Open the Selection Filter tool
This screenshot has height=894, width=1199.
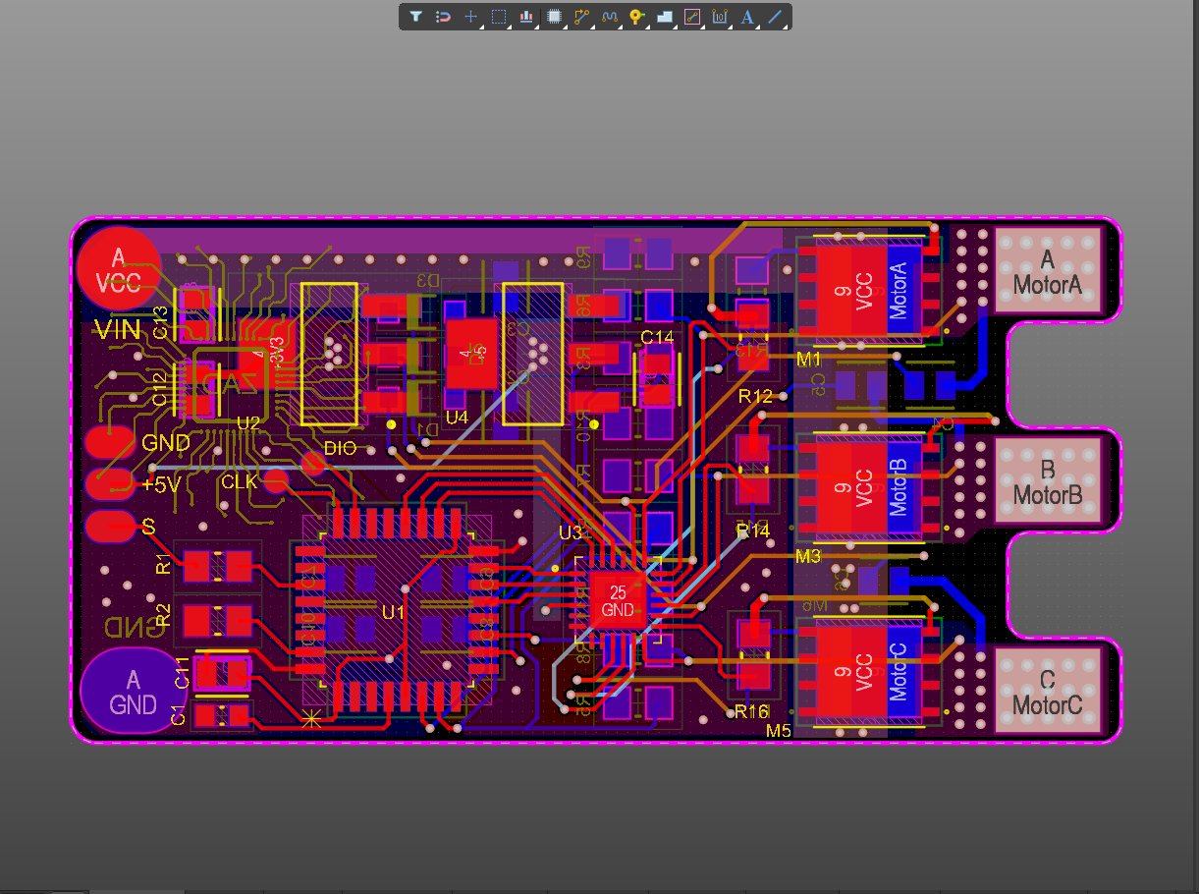point(415,17)
